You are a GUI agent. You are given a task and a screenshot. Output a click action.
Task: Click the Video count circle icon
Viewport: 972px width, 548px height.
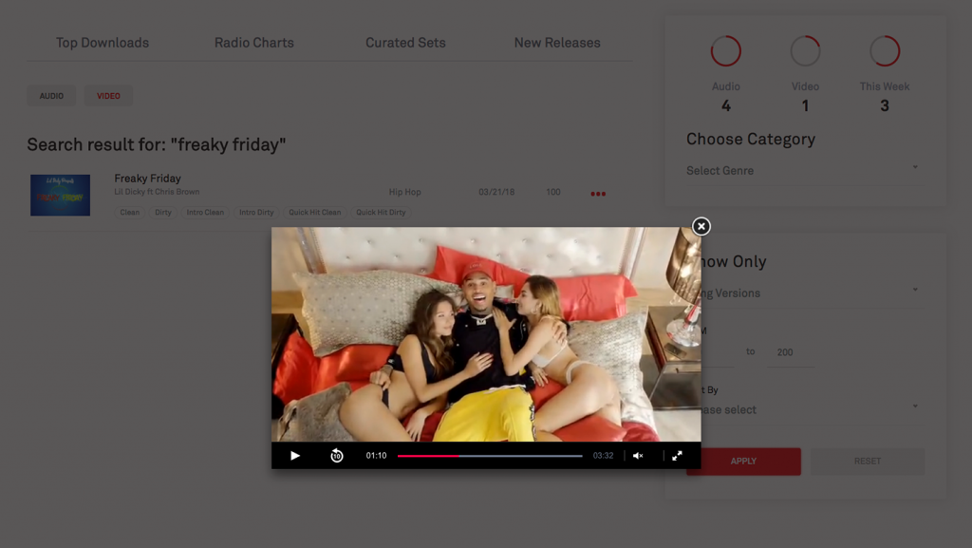coord(805,51)
